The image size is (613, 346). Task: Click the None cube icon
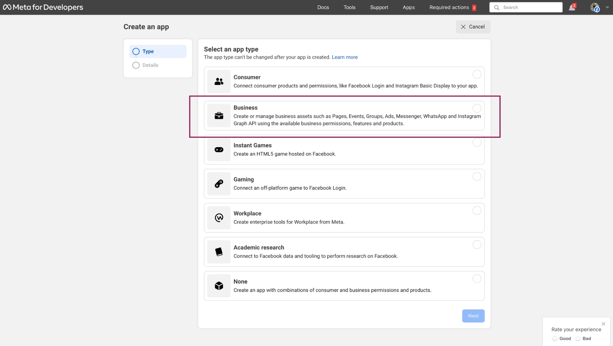tap(219, 286)
